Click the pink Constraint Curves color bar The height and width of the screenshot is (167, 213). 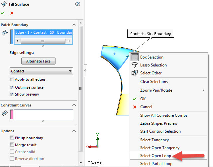11,115
